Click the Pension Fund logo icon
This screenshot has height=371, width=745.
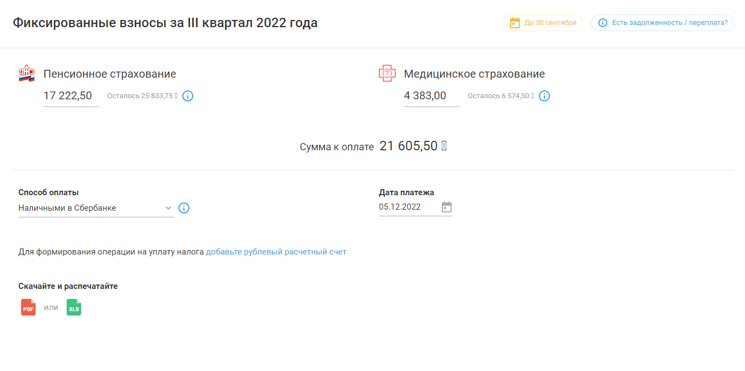pyautogui.click(x=27, y=74)
